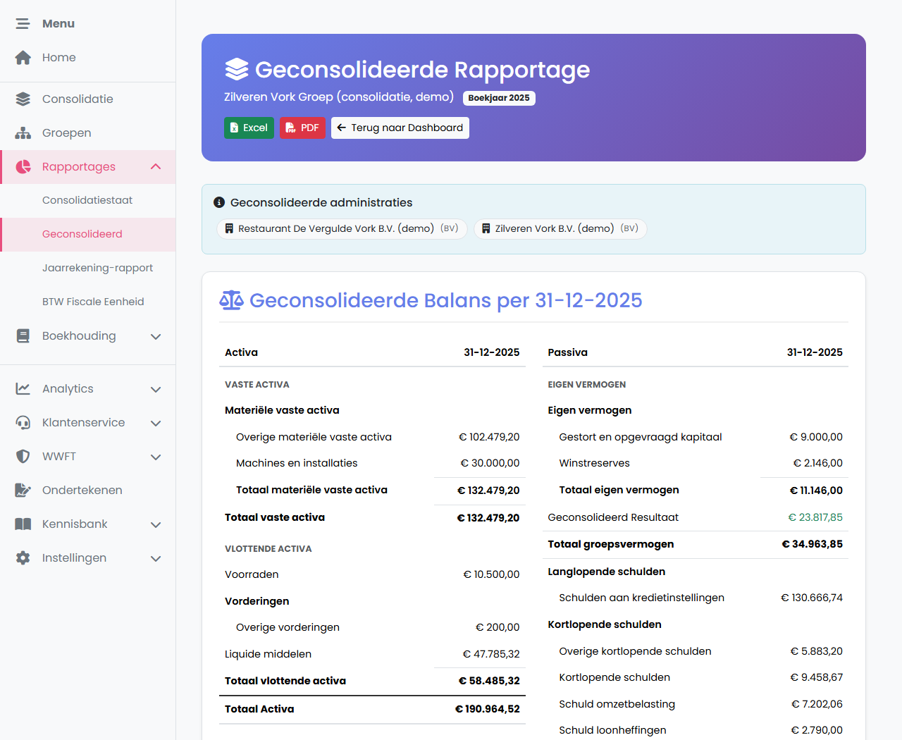Click the Liquide middelen row label
Screen dimensions: 902x740
coord(268,654)
